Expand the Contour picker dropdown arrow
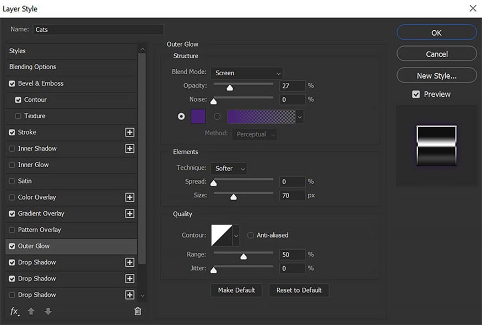Viewport: 482px width, 325px height. pyautogui.click(x=236, y=235)
